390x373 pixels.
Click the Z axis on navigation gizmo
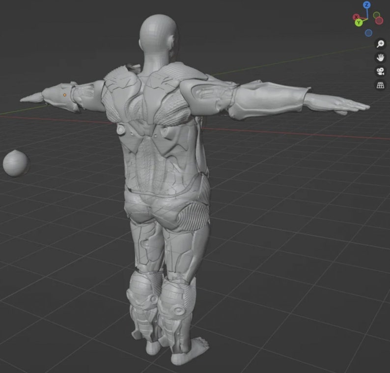[366, 5]
